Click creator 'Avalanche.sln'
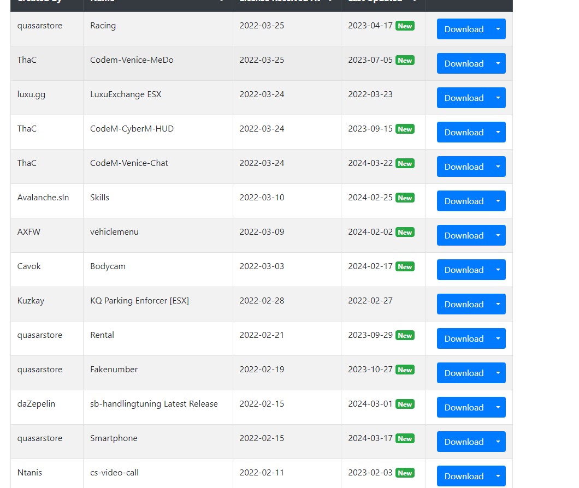Image resolution: width=579 pixels, height=488 pixels. (43, 198)
